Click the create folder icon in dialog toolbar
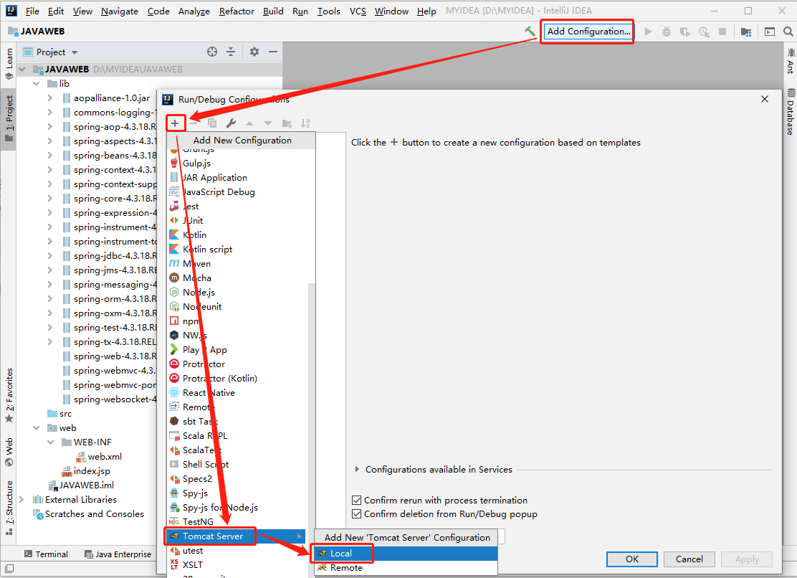This screenshot has height=578, width=797. click(287, 123)
